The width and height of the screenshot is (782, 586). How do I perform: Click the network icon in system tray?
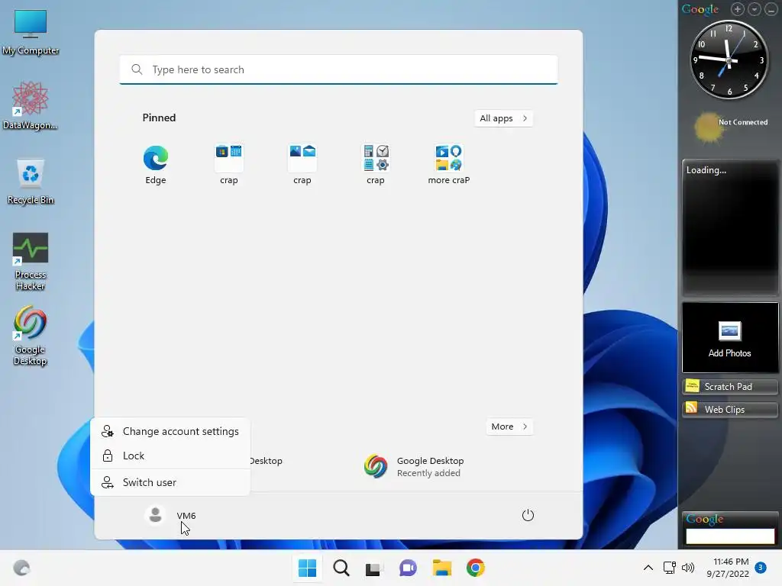(669, 568)
